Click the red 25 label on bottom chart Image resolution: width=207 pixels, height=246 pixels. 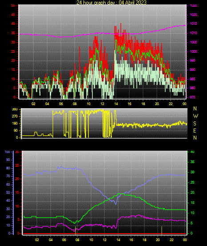pyautogui.click(x=17, y=165)
